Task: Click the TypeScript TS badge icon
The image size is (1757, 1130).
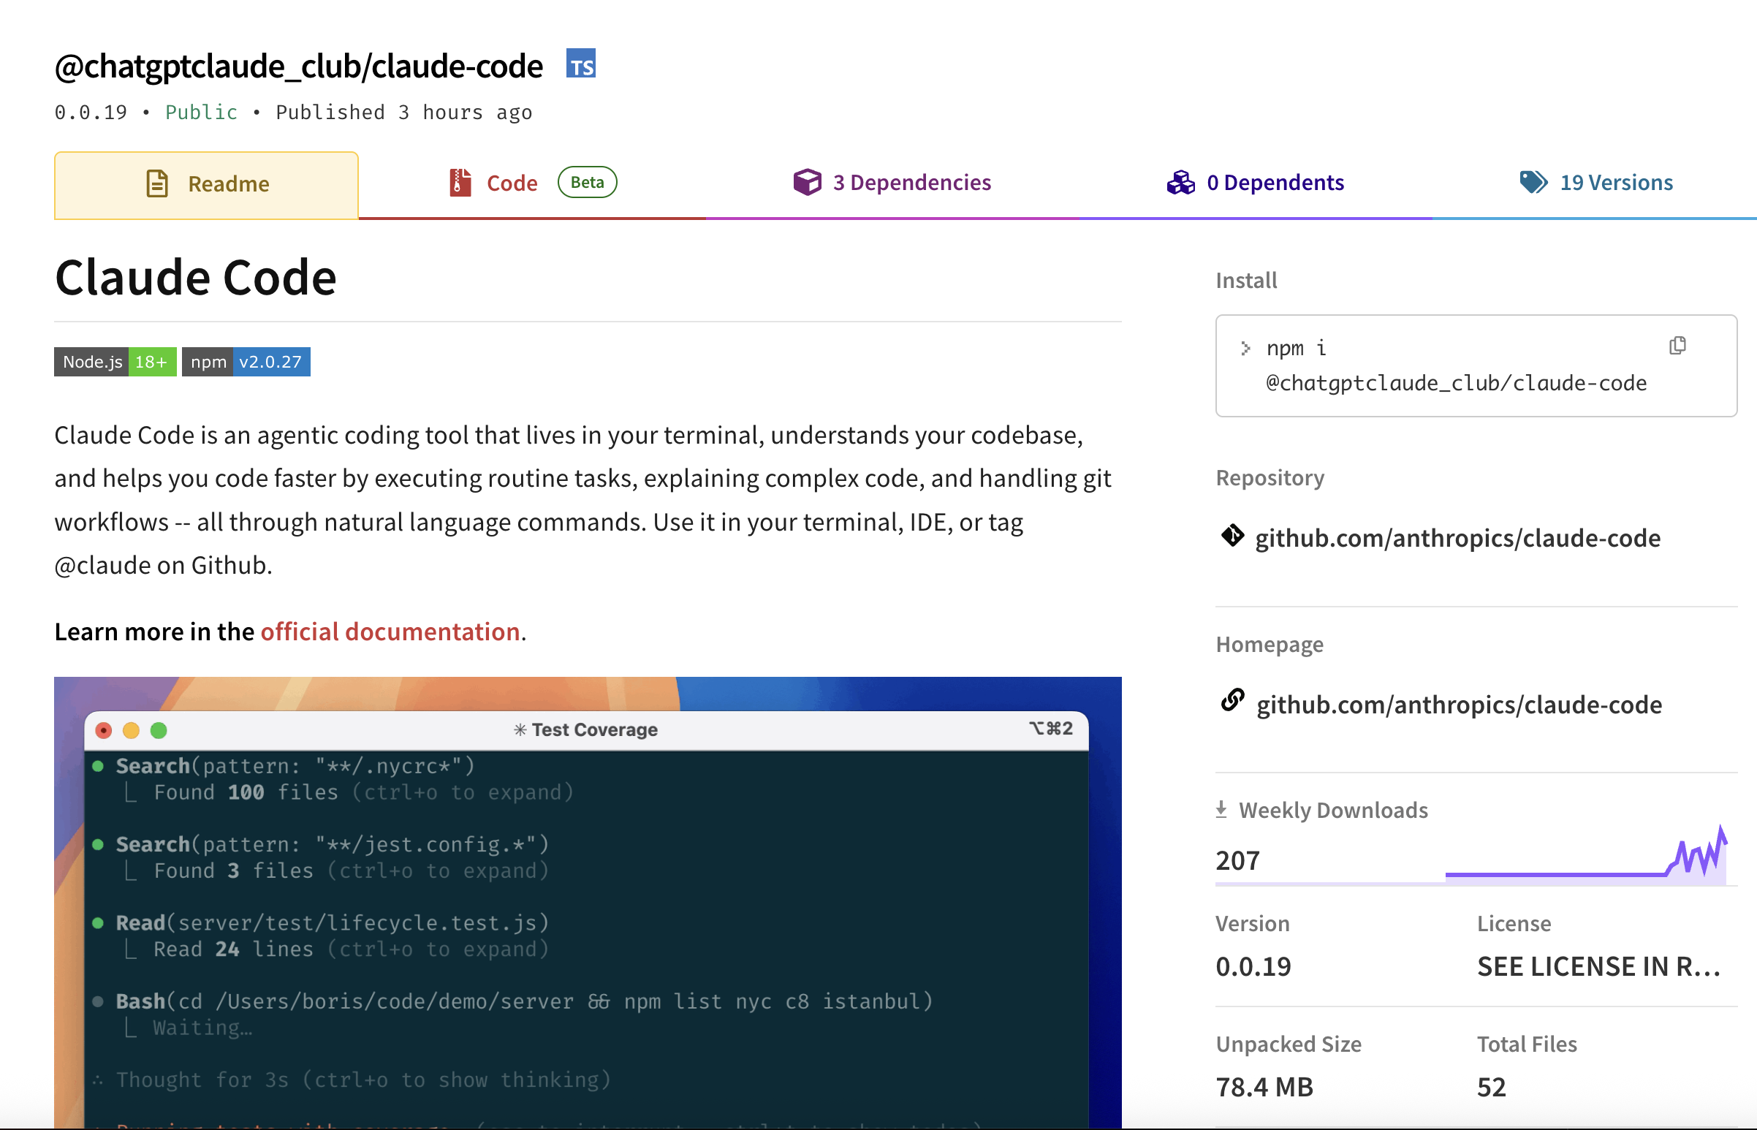Action: point(580,64)
